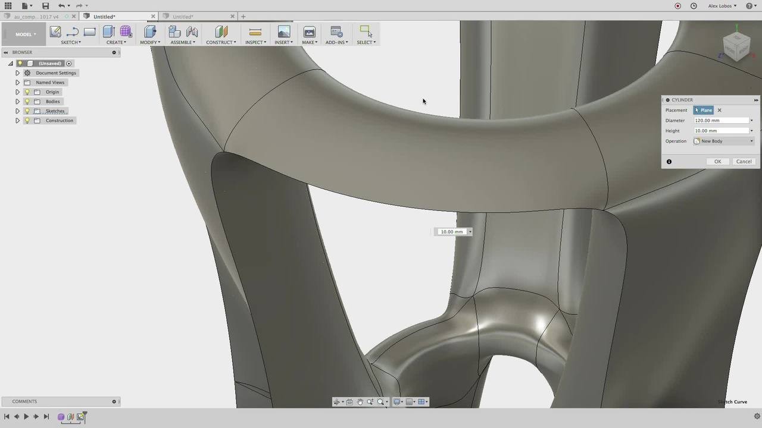Toggle visibility bulb of (Unsaved) root component
This screenshot has width=762, height=428.
20,64
